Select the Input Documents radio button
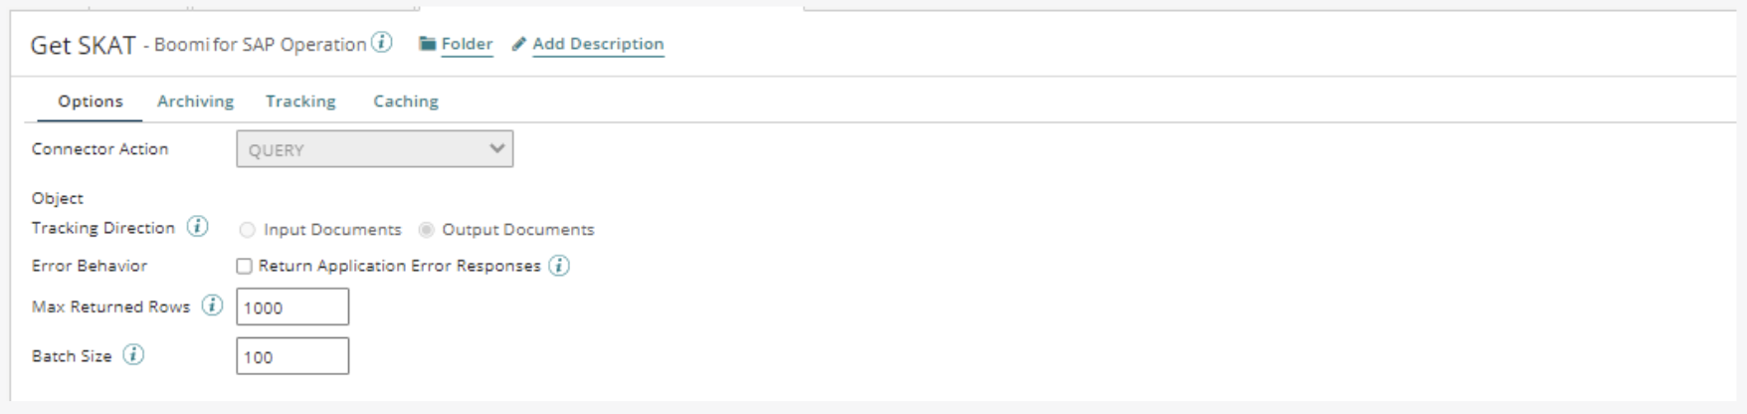 247,230
